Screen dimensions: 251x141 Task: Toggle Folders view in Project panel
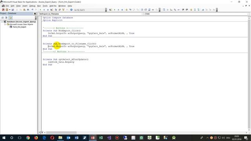(11, 18)
